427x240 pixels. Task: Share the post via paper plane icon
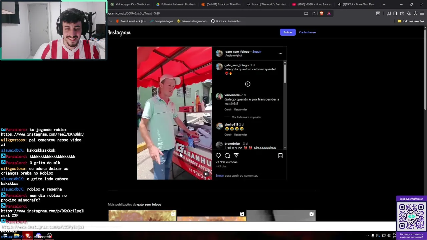tap(236, 156)
